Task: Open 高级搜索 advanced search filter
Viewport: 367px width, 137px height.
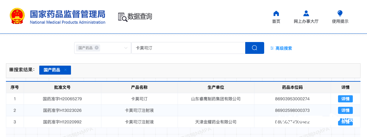Action: [281, 48]
